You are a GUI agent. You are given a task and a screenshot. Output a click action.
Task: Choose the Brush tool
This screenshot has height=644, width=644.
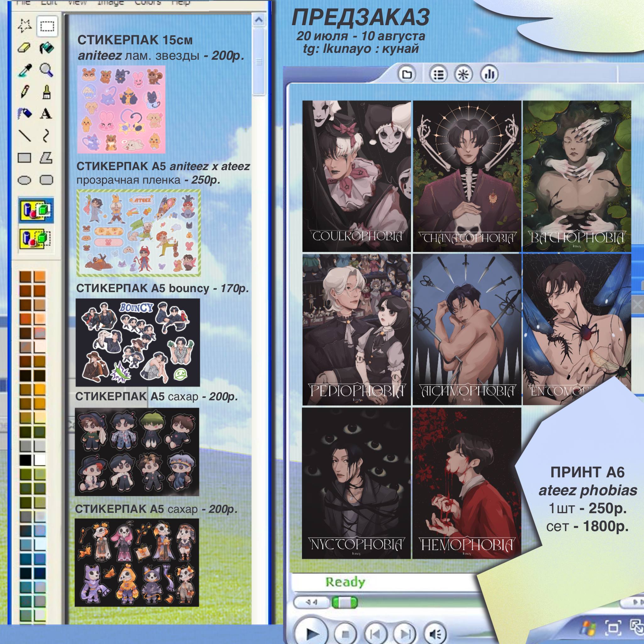tap(47, 92)
